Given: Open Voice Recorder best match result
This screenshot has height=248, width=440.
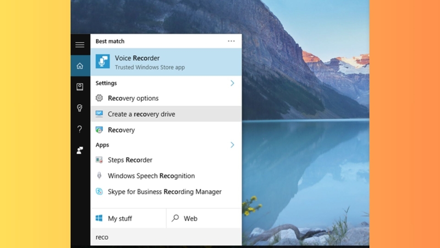Looking at the screenshot, I should (x=166, y=62).
